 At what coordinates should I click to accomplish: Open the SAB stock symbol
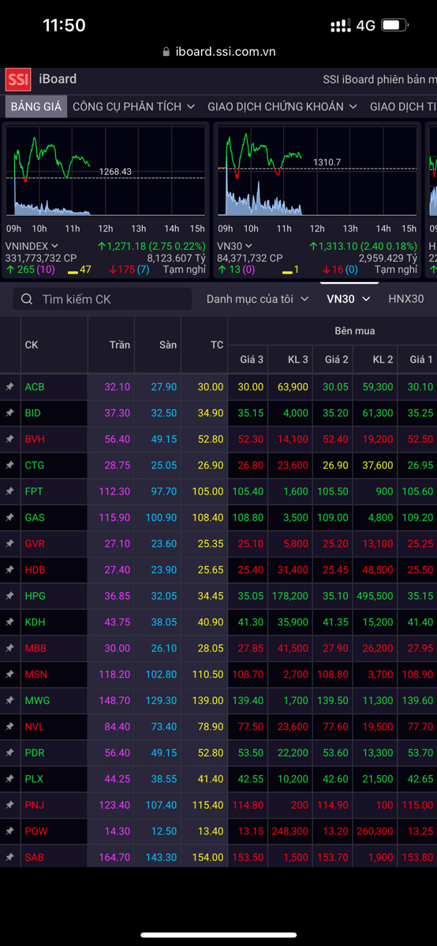[35, 857]
